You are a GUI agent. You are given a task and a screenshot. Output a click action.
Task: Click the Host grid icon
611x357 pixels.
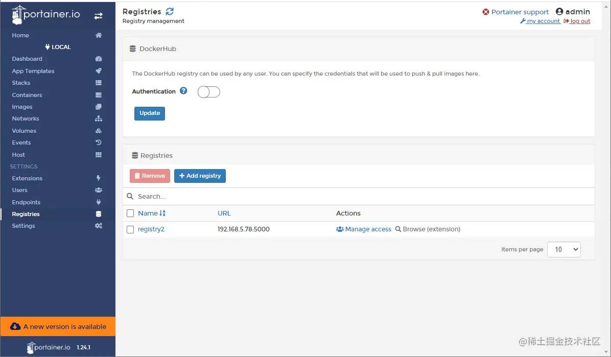click(99, 155)
